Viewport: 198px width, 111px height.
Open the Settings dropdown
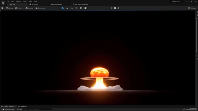(192, 8)
